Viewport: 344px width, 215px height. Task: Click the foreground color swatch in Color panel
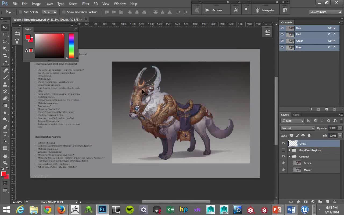pos(28,37)
